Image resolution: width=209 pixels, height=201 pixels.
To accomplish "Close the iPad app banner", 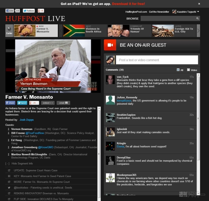I will (199, 4).
